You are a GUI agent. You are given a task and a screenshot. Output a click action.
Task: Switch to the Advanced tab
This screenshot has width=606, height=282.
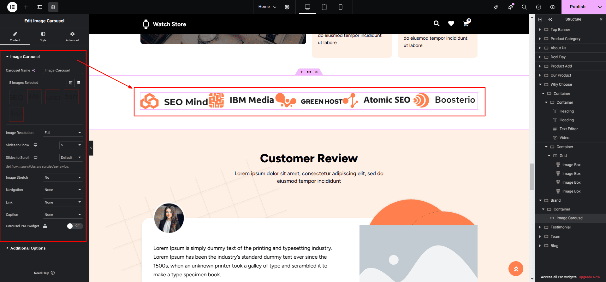pyautogui.click(x=72, y=37)
